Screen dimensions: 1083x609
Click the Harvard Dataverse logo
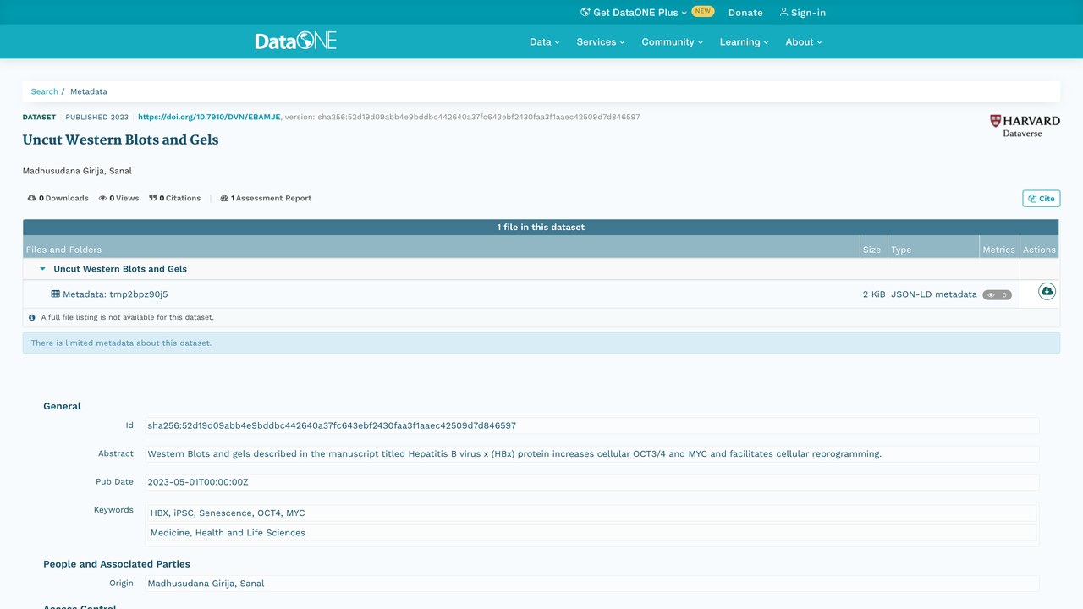(1025, 126)
